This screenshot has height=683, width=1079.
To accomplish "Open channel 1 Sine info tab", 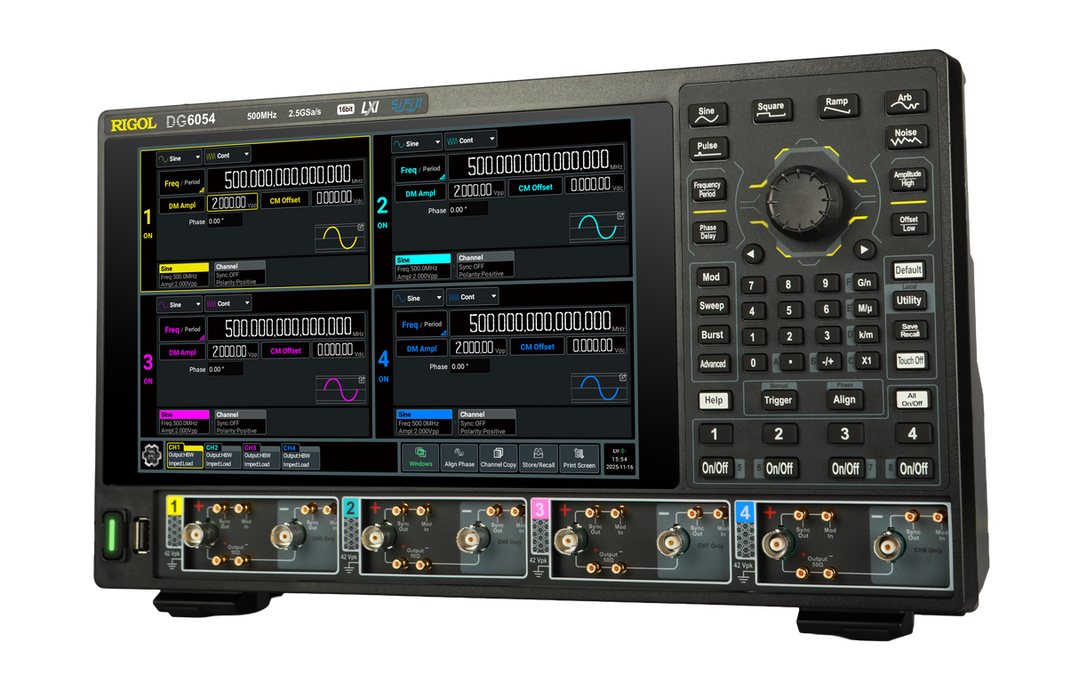I will 184,274.
